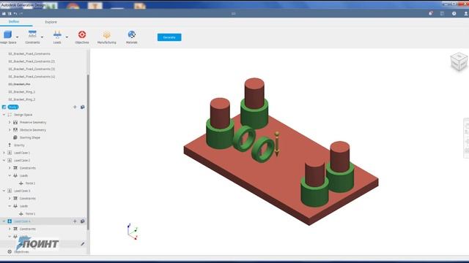Select GE_Bracket_Pin in the browser
469x263 pixels.
pyautogui.click(x=20, y=84)
